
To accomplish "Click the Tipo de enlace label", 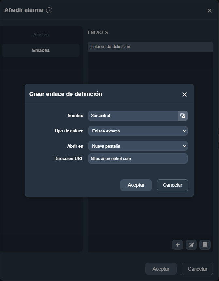I will [x=69, y=131].
